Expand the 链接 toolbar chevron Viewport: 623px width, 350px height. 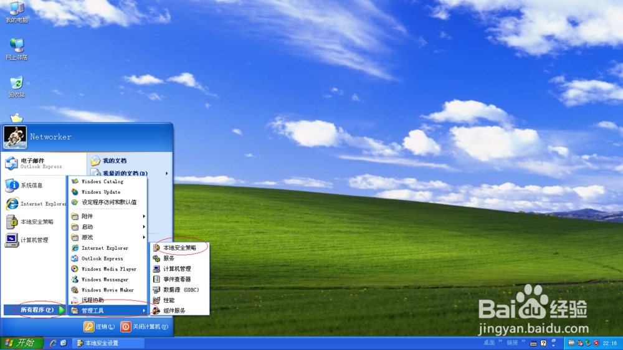[524, 341]
